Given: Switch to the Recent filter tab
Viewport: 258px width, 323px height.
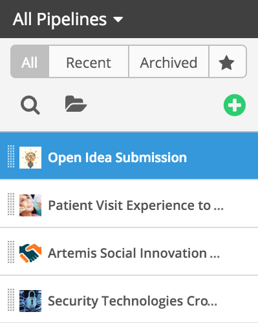Looking at the screenshot, I should 89,61.
